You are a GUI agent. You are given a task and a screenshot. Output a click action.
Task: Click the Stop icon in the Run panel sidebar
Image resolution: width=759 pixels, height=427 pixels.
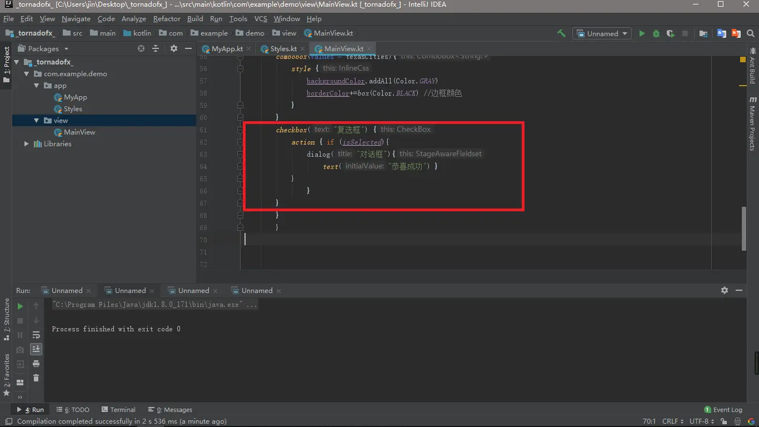point(20,321)
